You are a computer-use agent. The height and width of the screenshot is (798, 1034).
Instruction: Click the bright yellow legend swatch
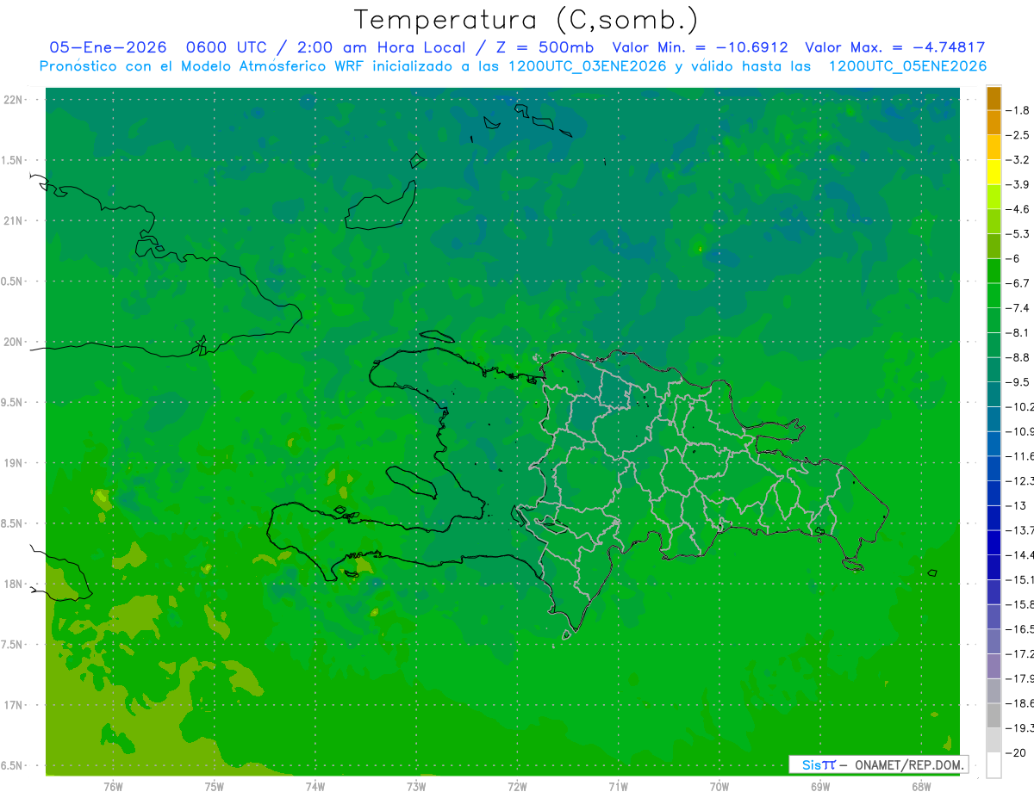[x=994, y=172]
